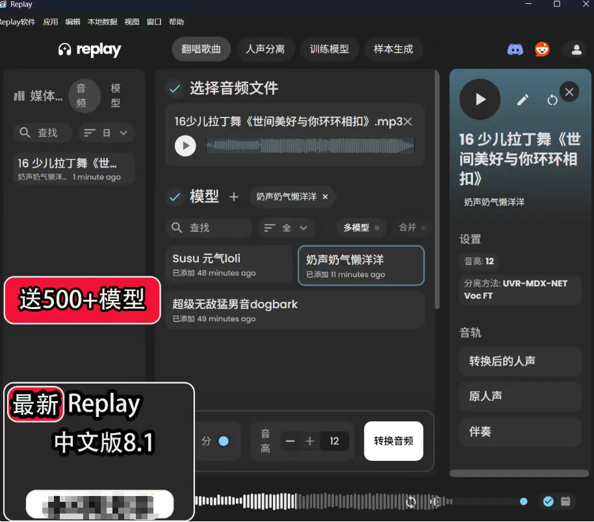Switch to the 人声分离 tab
594x522 pixels.
tap(265, 49)
